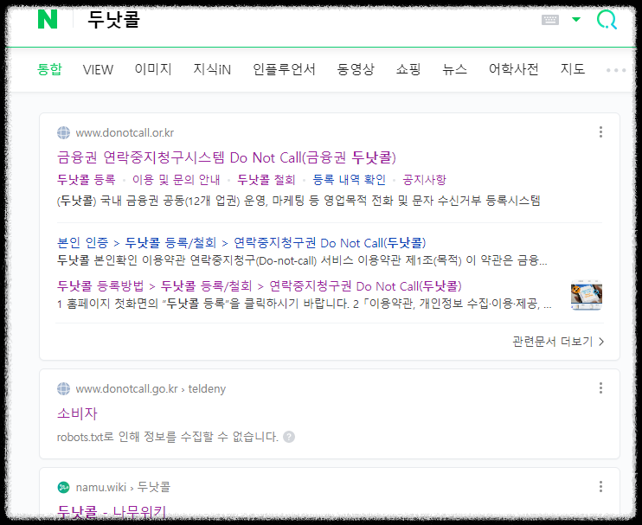Click the namu.wiki favicon
The image size is (642, 525).
pyautogui.click(x=63, y=487)
